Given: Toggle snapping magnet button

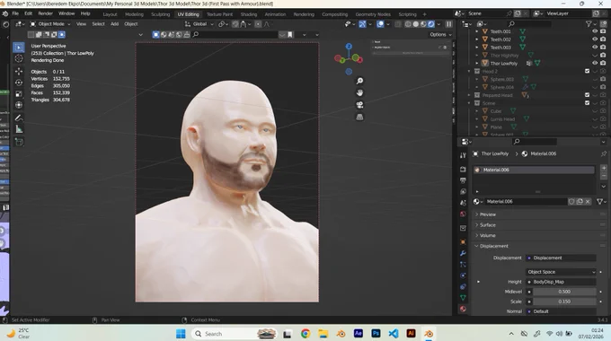Looking at the screenshot, I should [x=235, y=24].
